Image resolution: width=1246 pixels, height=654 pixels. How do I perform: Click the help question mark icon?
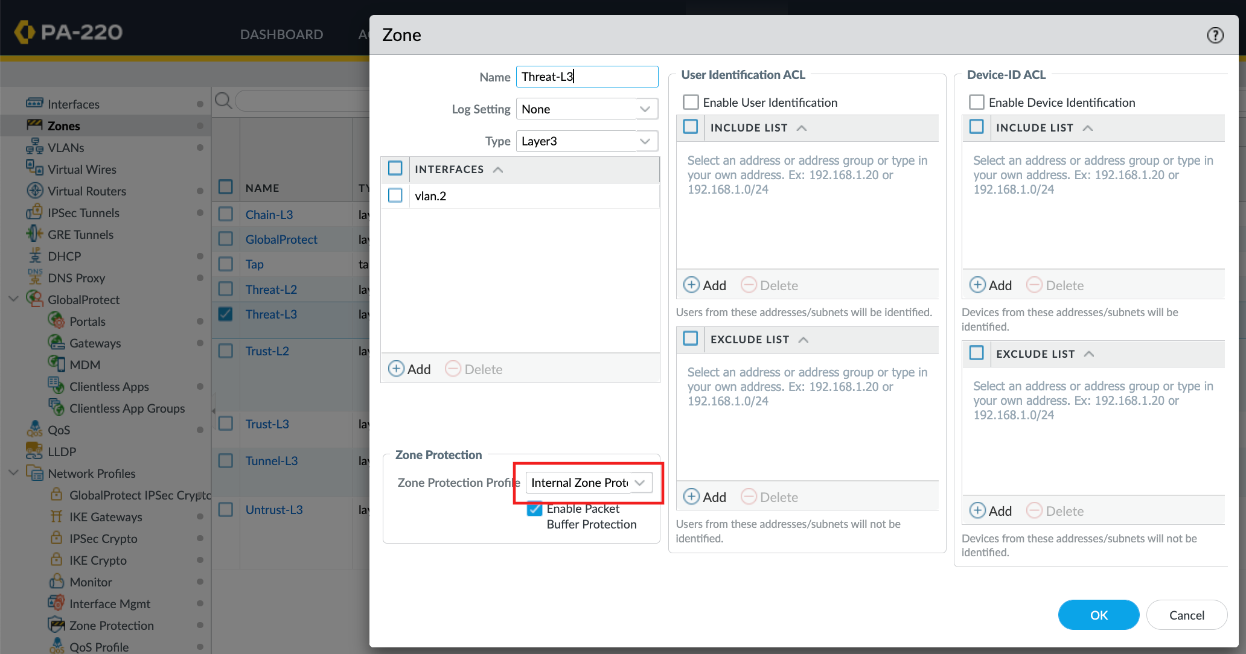(1215, 36)
